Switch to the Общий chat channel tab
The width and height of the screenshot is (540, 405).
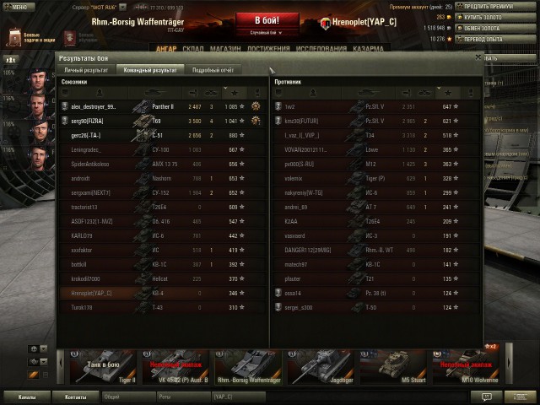(x=128, y=397)
